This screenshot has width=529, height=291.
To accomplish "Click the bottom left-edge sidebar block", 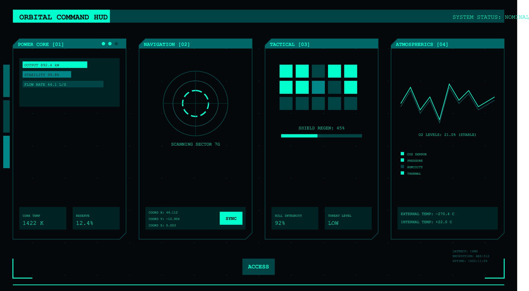I will pyautogui.click(x=6, y=152).
